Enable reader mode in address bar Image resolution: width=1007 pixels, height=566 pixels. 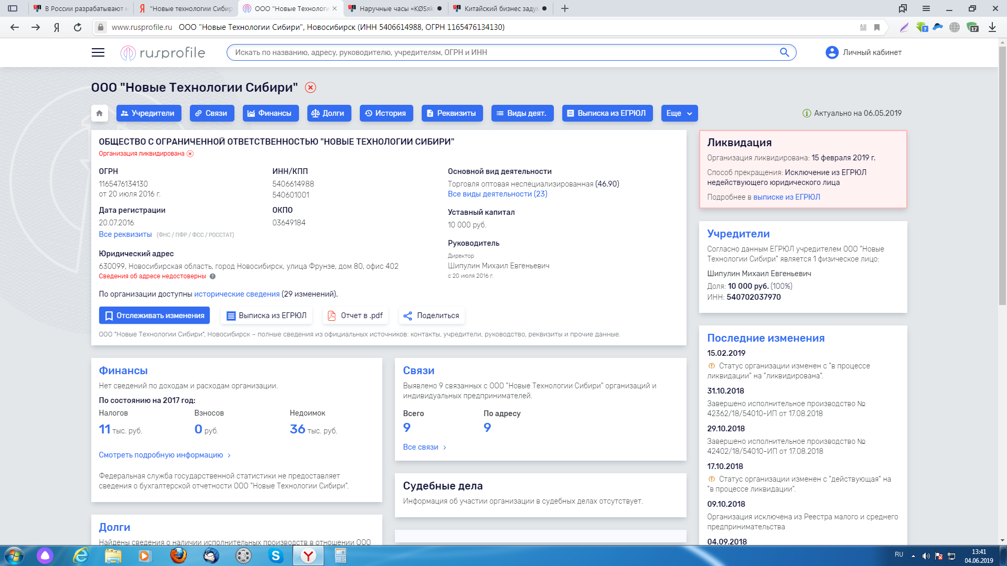click(x=863, y=27)
